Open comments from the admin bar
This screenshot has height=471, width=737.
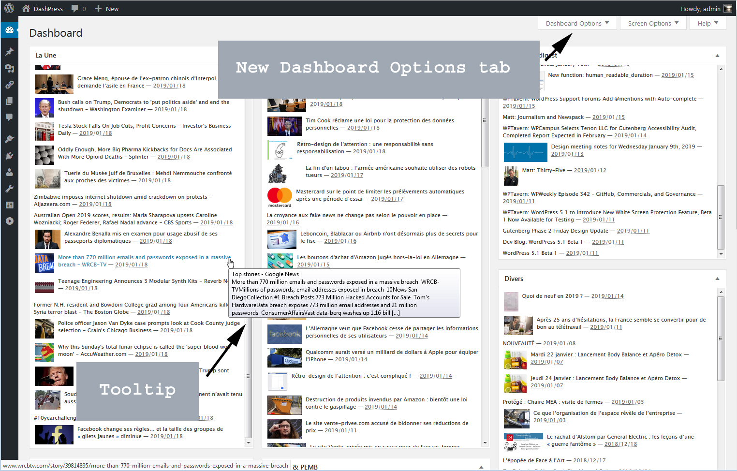pos(78,9)
